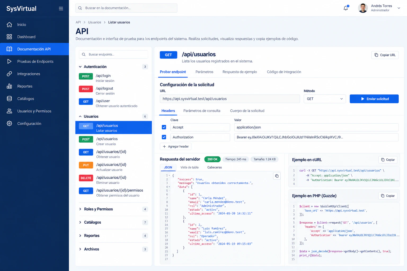Viewport: 407px width, 271px height.
Task: Open Usuarios y Permisos people icon
Action: coord(9,111)
